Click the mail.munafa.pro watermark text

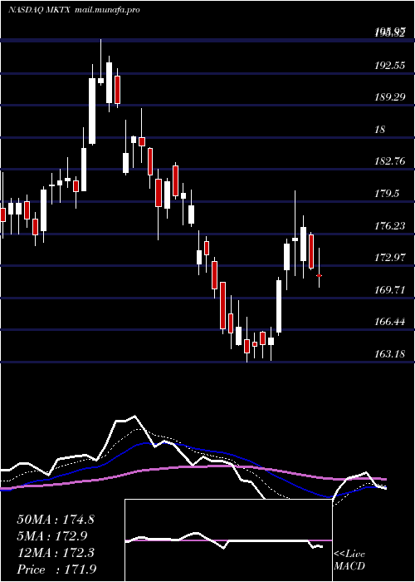tap(107, 10)
